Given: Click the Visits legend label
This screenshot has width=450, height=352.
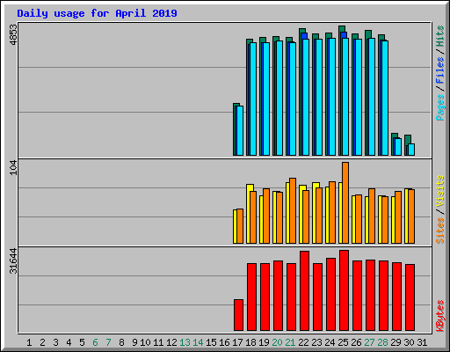Looking at the screenshot, I should pos(440,191).
